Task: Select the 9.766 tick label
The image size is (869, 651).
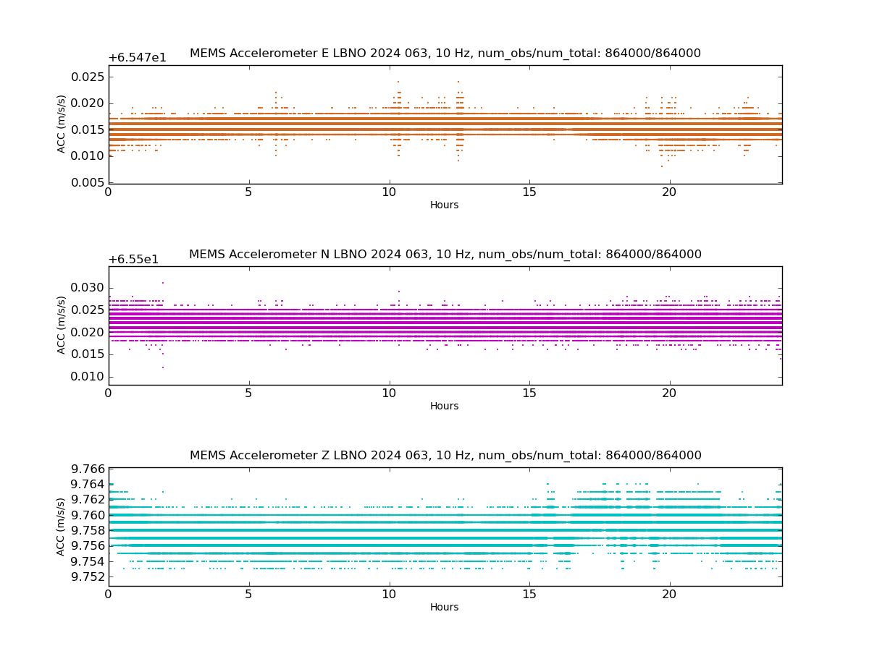Action: pyautogui.click(x=87, y=469)
